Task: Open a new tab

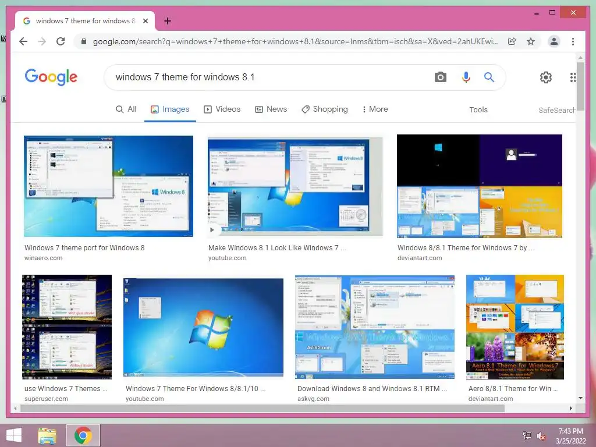Action: tap(167, 21)
